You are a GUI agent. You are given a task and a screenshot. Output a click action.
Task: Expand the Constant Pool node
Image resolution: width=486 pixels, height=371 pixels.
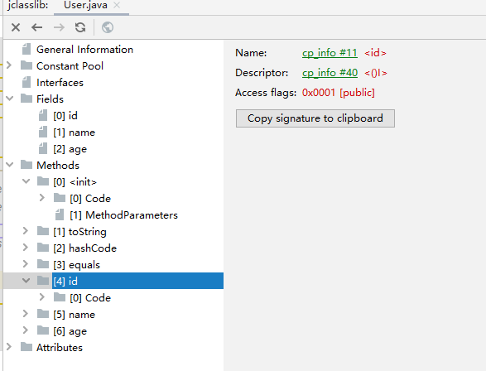(9, 65)
